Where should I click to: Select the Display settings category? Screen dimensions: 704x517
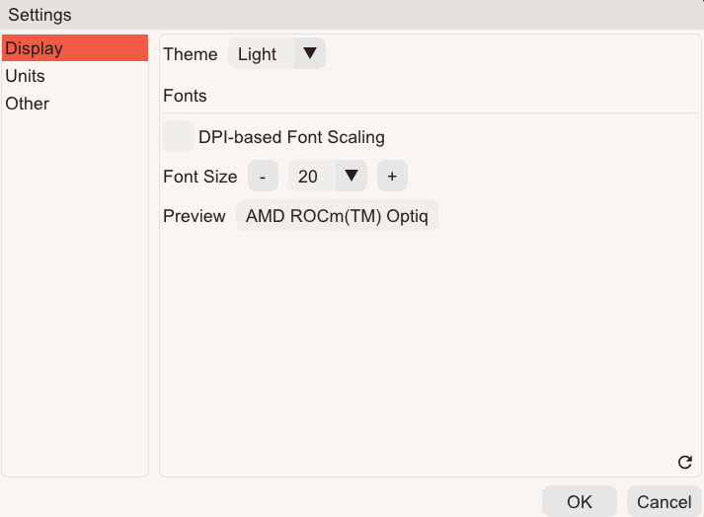[x=75, y=48]
